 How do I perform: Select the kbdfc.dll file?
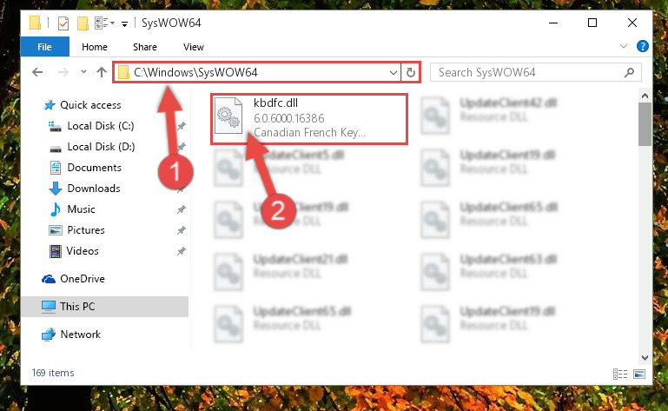[309, 118]
